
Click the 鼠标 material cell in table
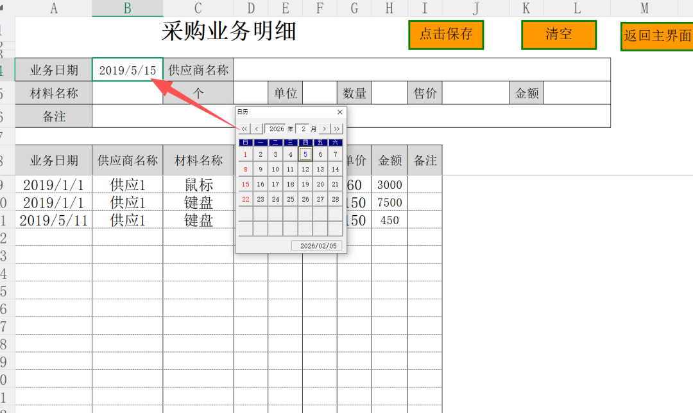(198, 185)
